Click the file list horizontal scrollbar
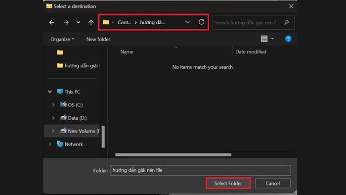Screen dimensions: 346x195 [x=173, y=155]
